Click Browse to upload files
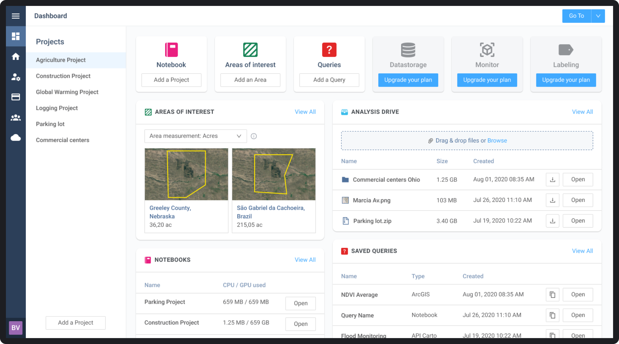 (x=497, y=140)
